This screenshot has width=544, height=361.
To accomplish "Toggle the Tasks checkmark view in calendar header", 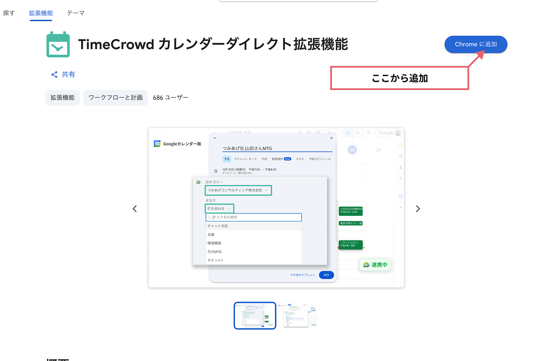I will (x=358, y=132).
